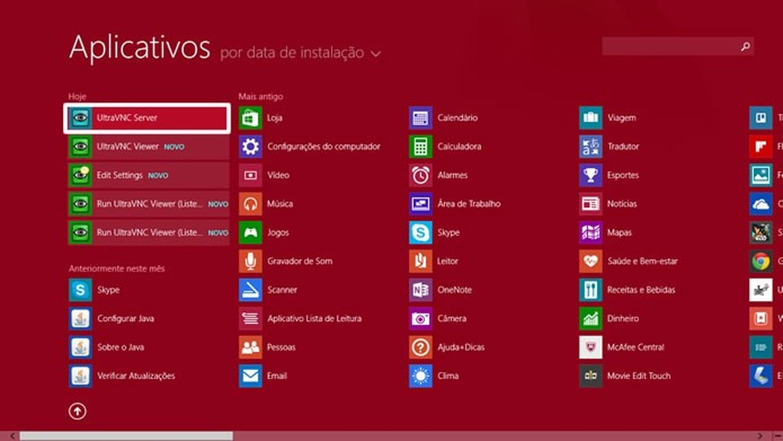Open the Esportes app

[610, 175]
